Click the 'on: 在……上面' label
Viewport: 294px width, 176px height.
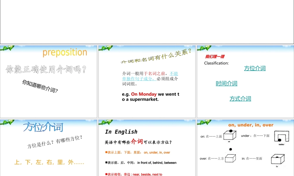pyautogui.click(x=211, y=136)
